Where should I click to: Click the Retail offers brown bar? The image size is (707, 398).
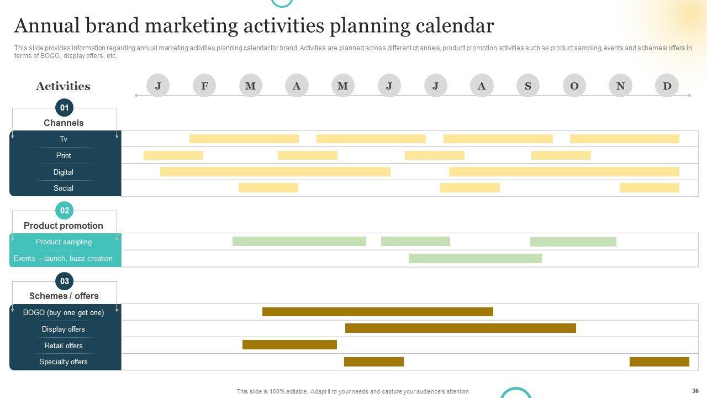289,345
